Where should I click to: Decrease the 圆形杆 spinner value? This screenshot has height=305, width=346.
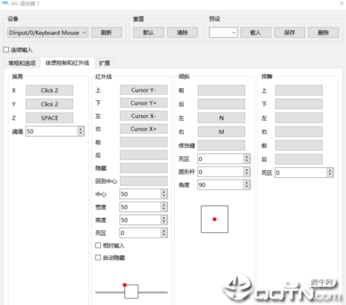pyautogui.click(x=247, y=174)
